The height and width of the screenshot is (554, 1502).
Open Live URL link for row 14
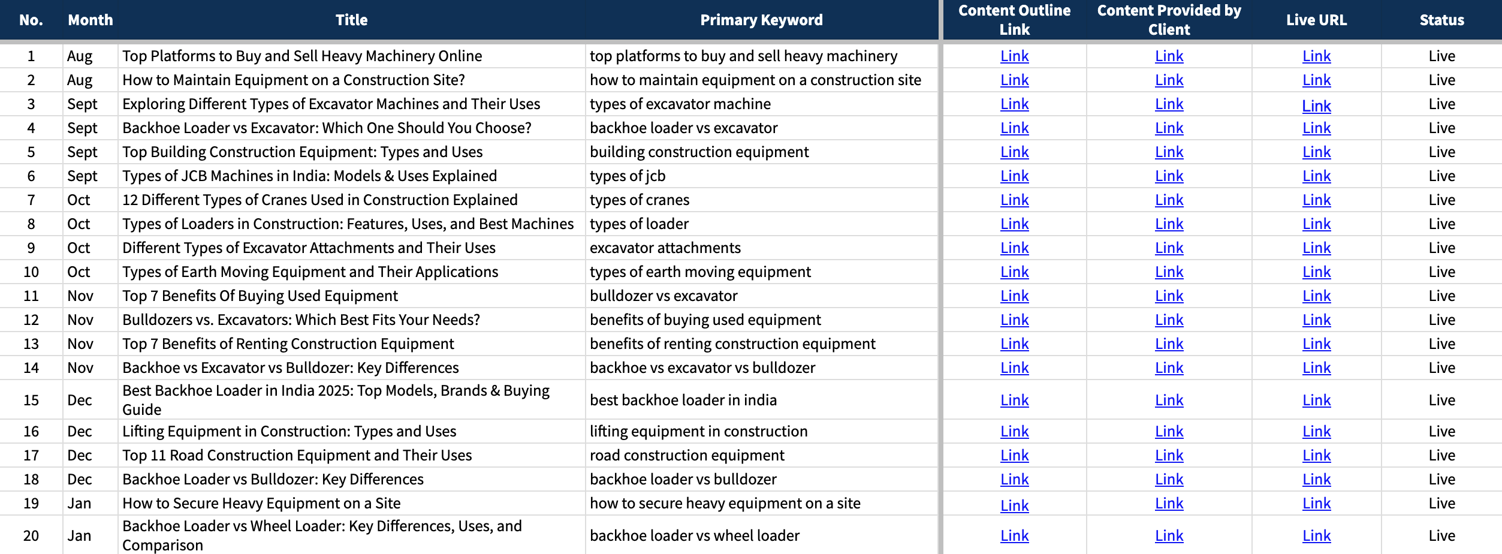pyautogui.click(x=1316, y=368)
